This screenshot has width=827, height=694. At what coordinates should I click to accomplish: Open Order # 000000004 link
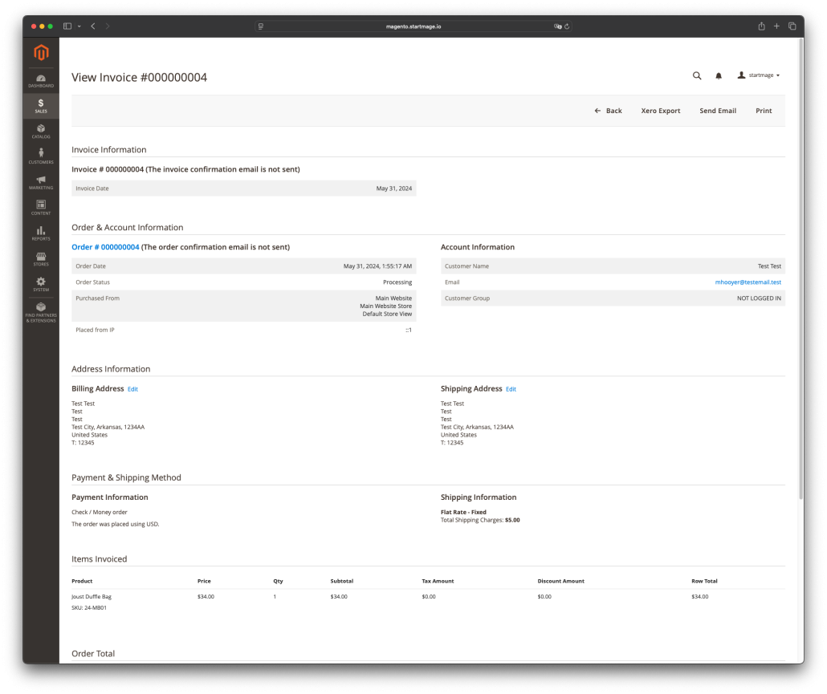pos(105,247)
